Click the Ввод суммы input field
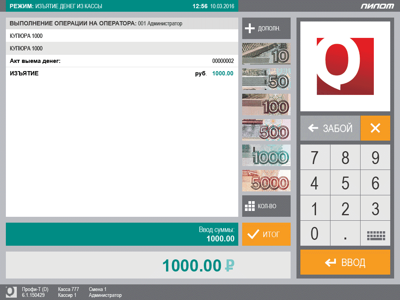Viewport: 400px width, 300px height. click(x=122, y=234)
